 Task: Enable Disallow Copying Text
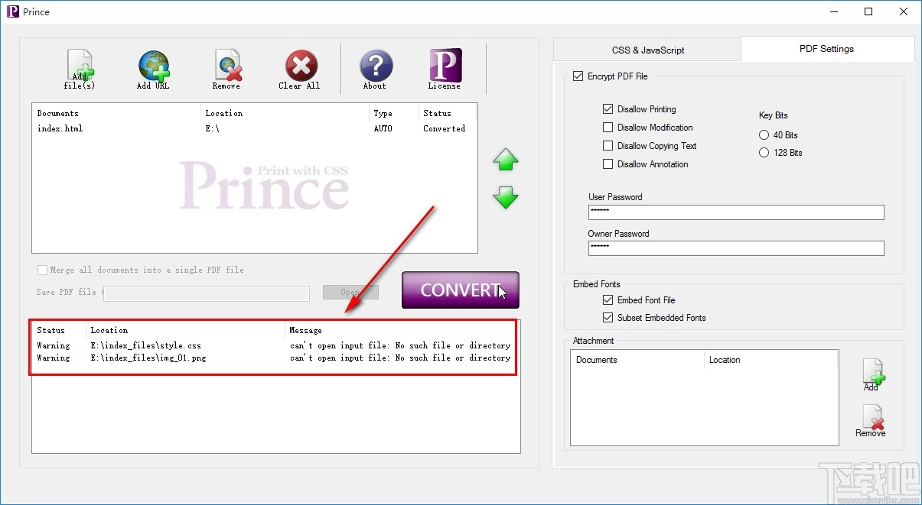point(608,146)
